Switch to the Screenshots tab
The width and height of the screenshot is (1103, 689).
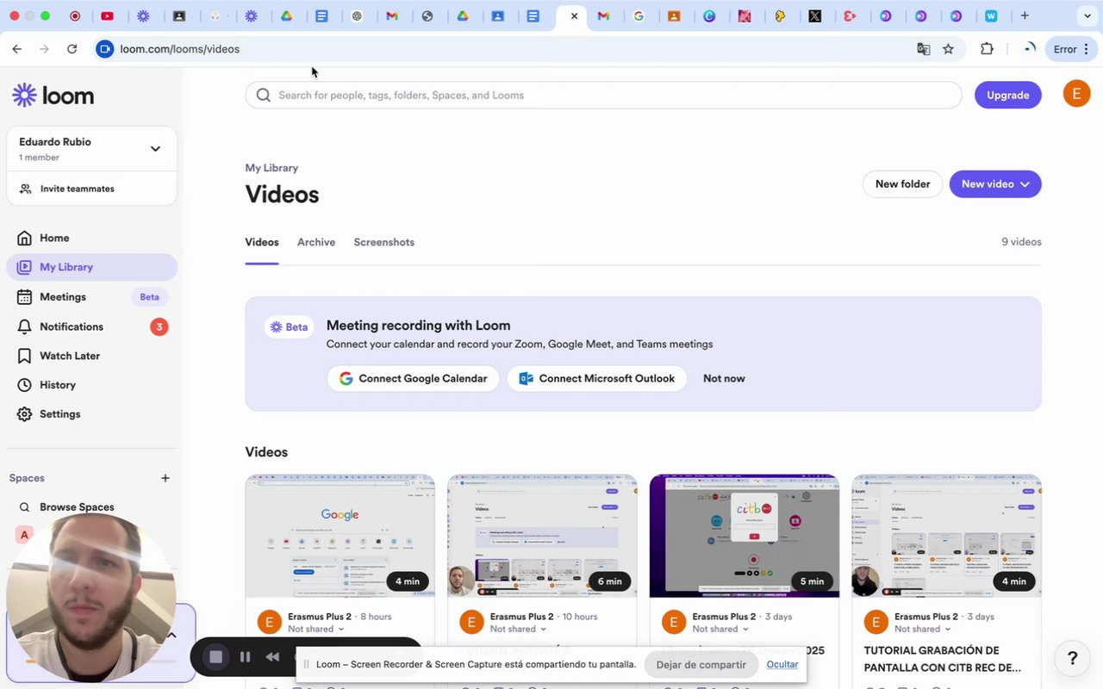(383, 242)
